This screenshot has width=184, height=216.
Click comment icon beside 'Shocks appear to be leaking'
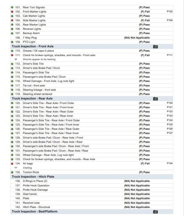16,59
